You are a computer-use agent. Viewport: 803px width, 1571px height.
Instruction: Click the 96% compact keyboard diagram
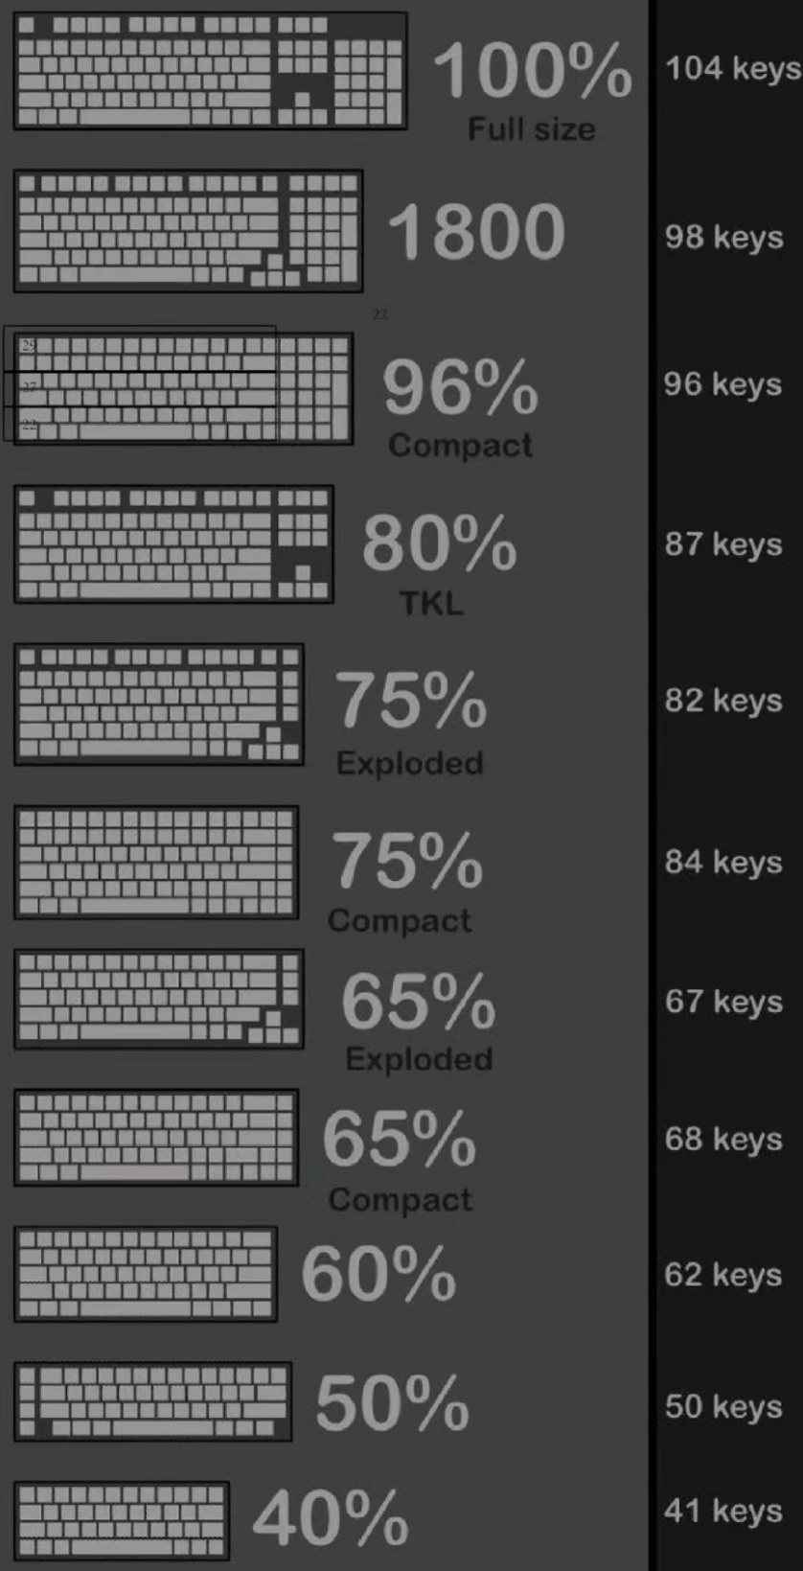(x=183, y=388)
